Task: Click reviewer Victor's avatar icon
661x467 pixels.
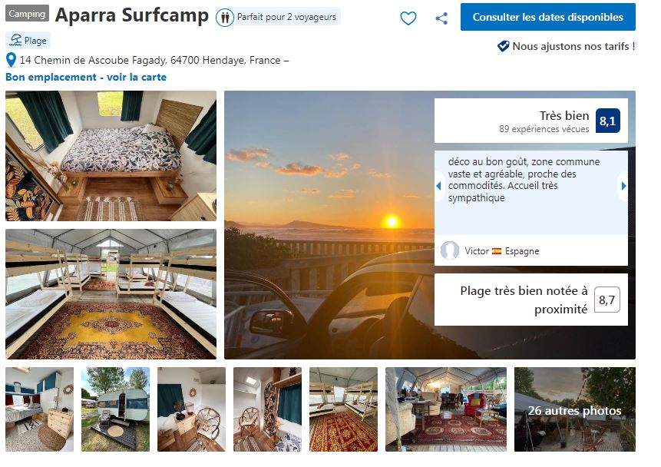Action: (x=450, y=250)
